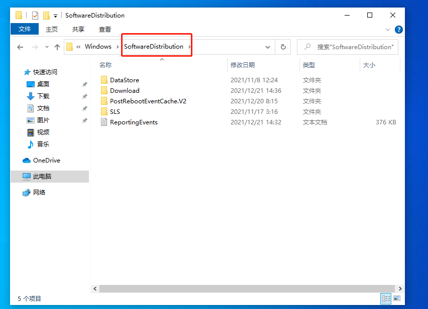Open the quick-access toolbar customize dropdown
428x309 pixels.
(55, 15)
